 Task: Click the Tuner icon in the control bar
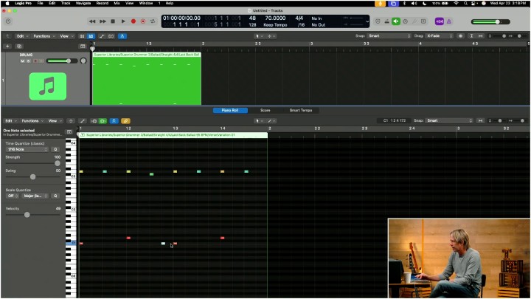(414, 21)
